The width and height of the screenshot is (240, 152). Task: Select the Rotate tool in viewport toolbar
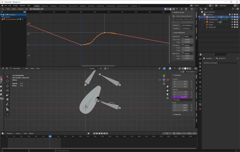[x=7, y=91]
